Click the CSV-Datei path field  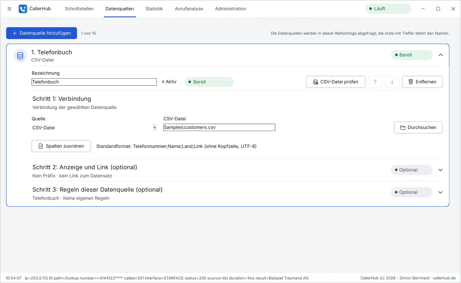pyautogui.click(x=219, y=127)
